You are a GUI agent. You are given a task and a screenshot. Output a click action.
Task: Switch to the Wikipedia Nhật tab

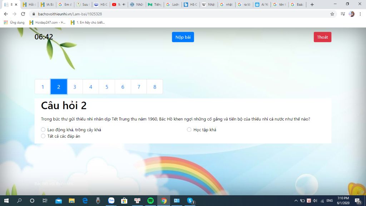pyautogui.click(x=208, y=4)
